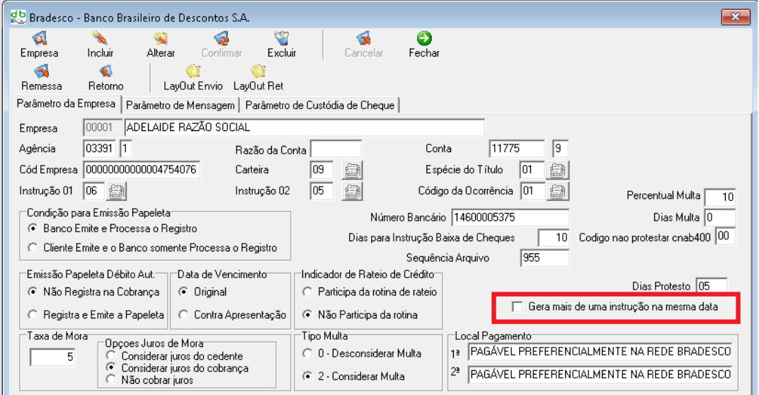Select Original data de vencimento

tap(183, 292)
